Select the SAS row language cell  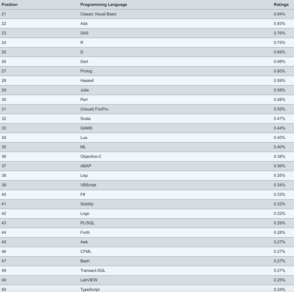[x=84, y=33]
